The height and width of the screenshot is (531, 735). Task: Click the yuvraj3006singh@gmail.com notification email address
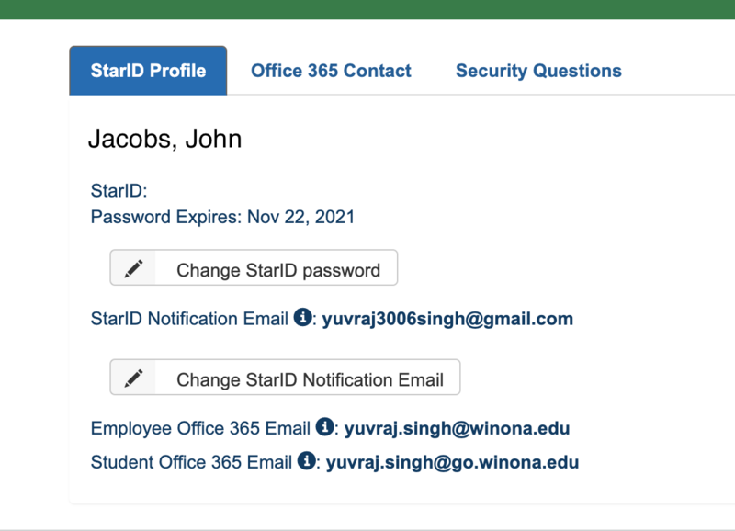447,319
